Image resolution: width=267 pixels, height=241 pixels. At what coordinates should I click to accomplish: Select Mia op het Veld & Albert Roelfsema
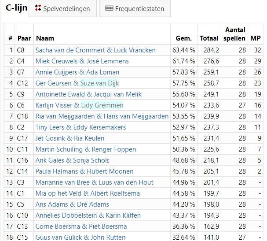88,193
